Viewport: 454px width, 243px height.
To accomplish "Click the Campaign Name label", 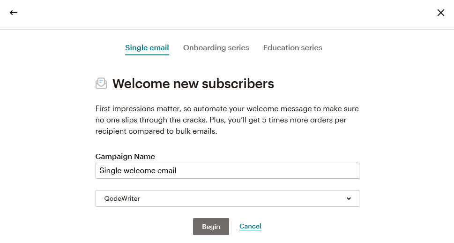I will click(x=125, y=157).
